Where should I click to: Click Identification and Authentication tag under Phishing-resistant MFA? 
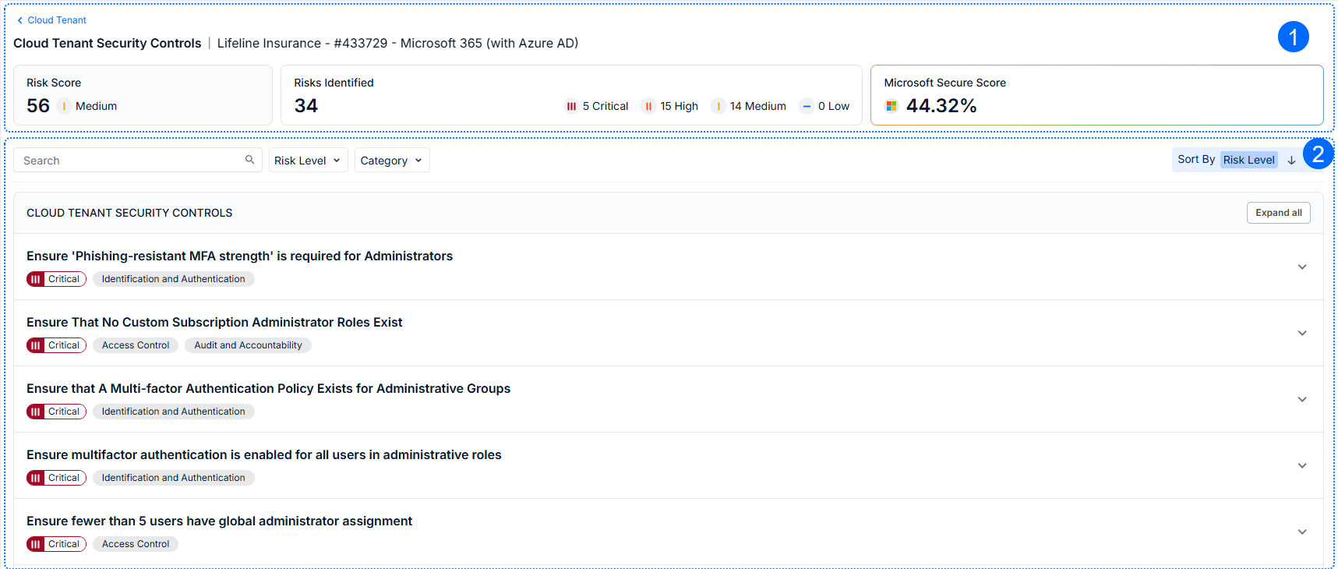pos(173,279)
